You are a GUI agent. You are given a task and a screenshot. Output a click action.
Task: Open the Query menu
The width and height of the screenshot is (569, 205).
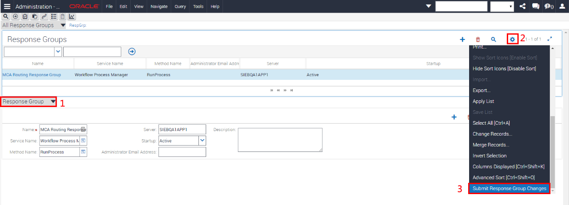(x=180, y=6)
